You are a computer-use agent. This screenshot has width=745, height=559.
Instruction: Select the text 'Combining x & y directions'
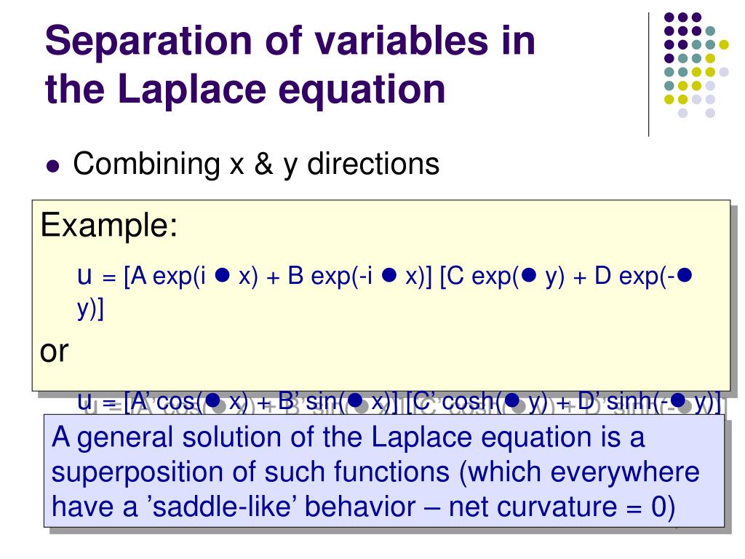256,164
